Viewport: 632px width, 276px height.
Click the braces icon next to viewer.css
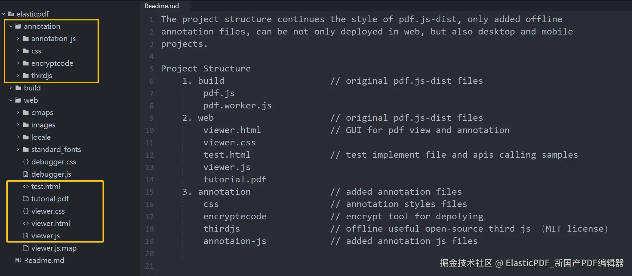click(25, 211)
